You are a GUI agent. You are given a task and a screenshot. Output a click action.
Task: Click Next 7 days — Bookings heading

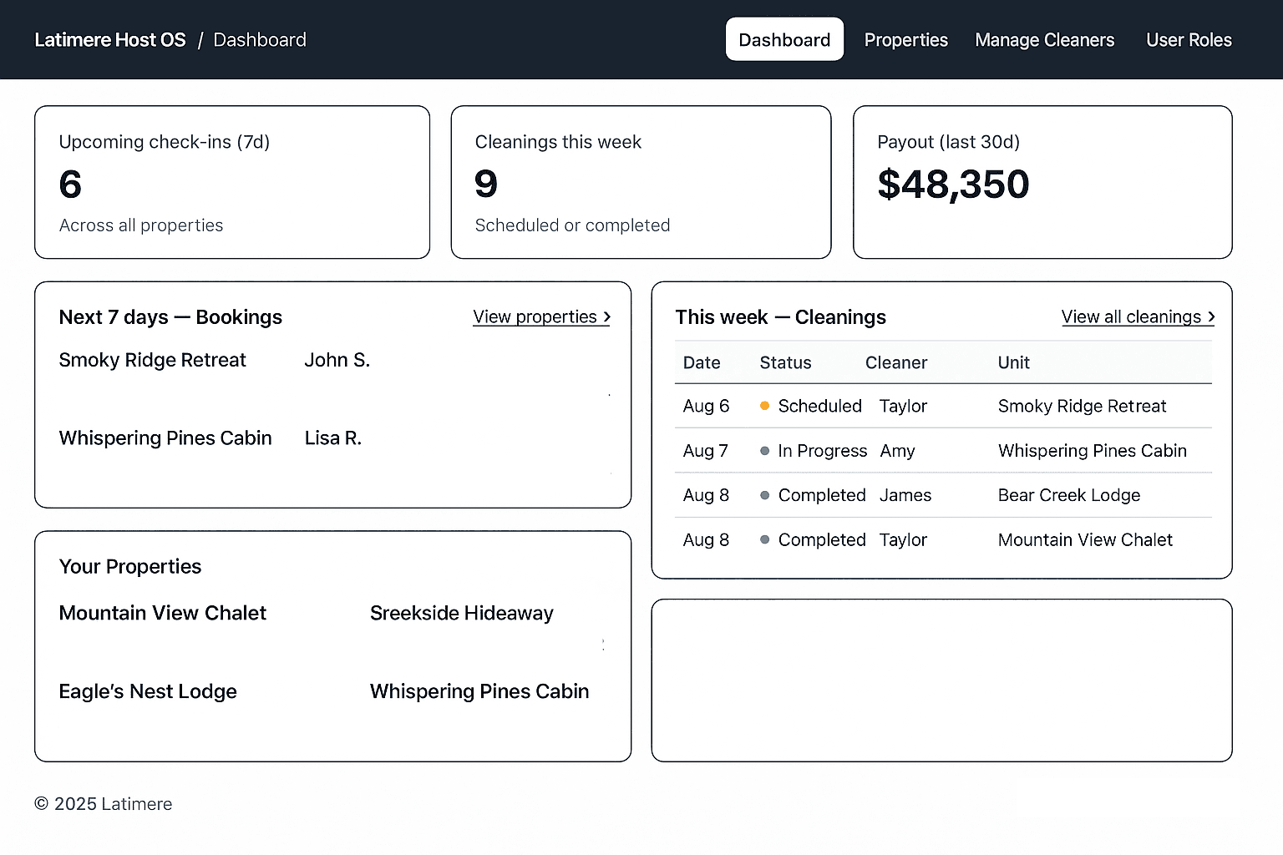[x=170, y=317]
